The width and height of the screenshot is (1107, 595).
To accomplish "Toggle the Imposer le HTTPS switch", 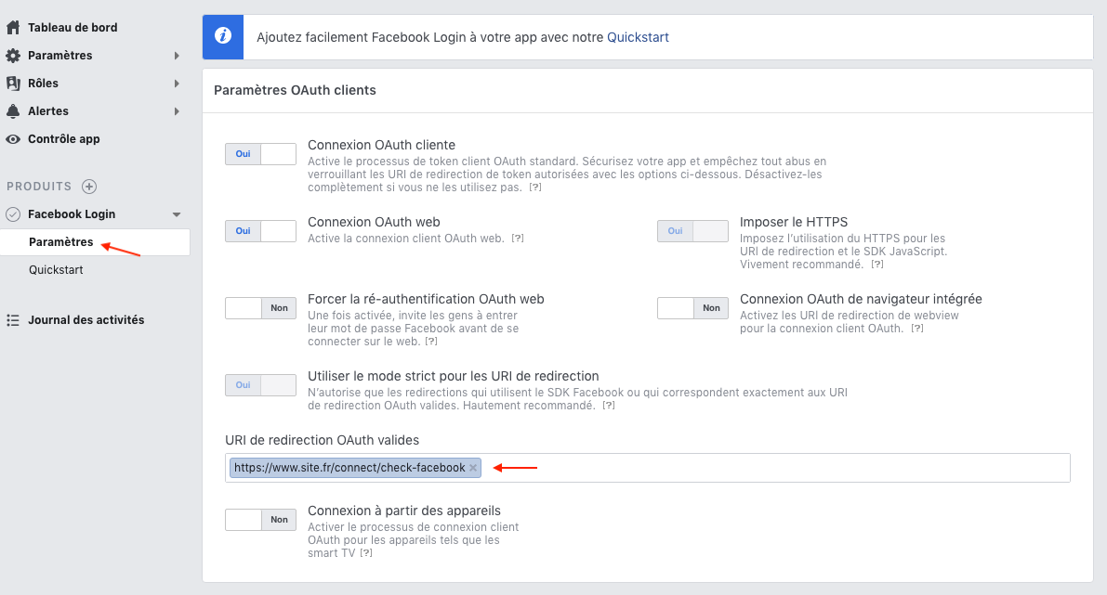I will coord(692,231).
